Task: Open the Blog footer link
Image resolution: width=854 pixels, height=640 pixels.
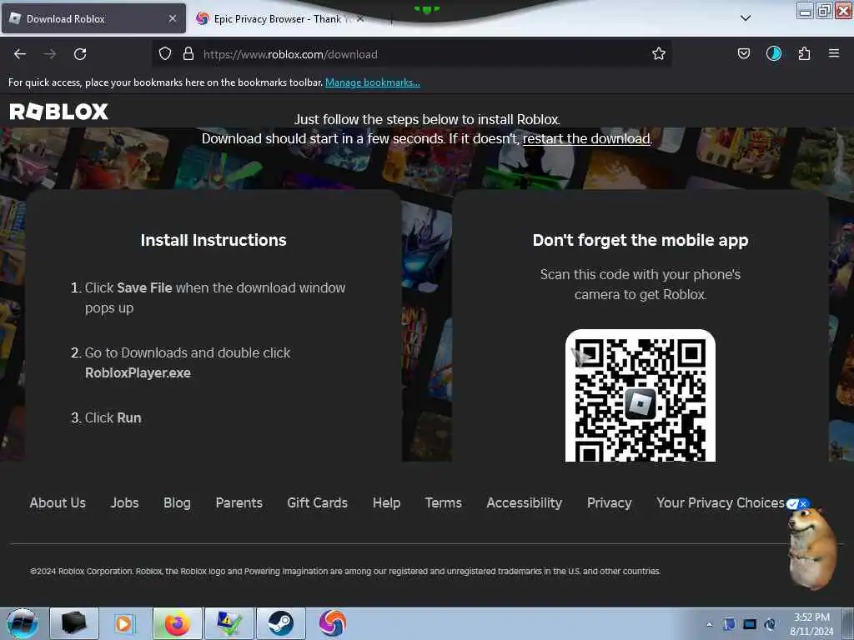Action: click(x=177, y=502)
